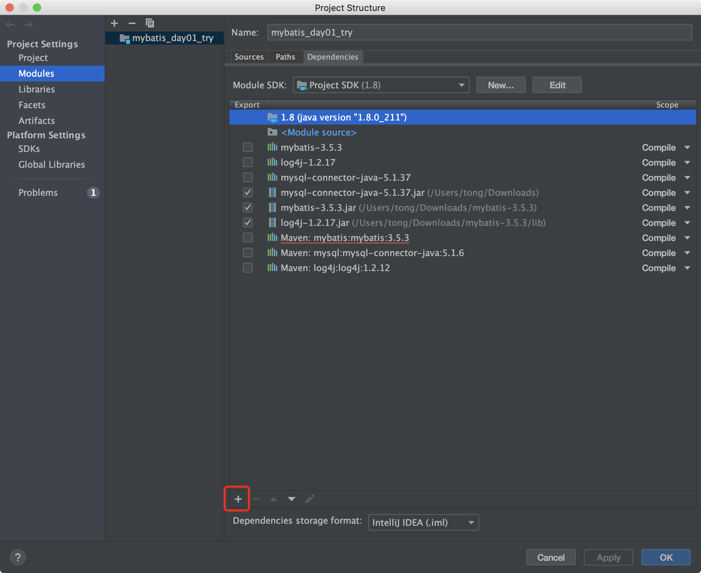Click the move dependency down arrow
Screen dimensions: 701x573
[x=292, y=499]
